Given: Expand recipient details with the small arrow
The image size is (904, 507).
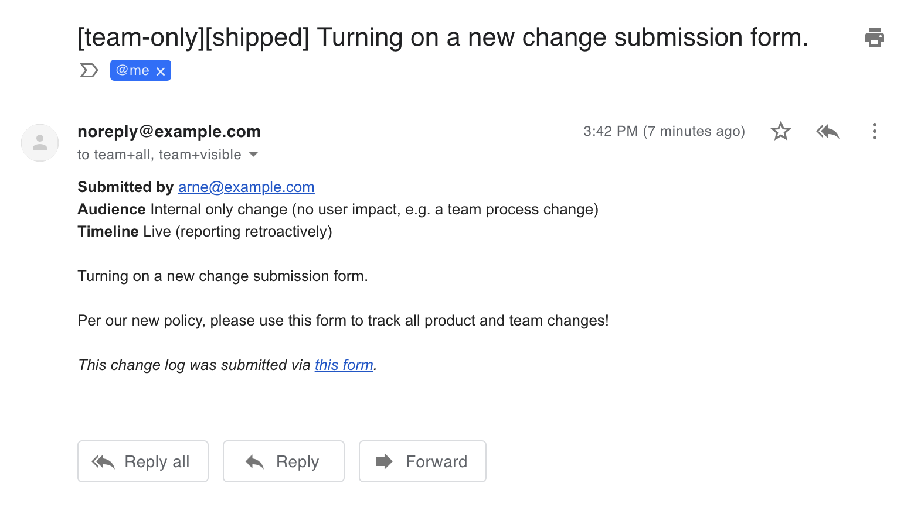Looking at the screenshot, I should 254,155.
